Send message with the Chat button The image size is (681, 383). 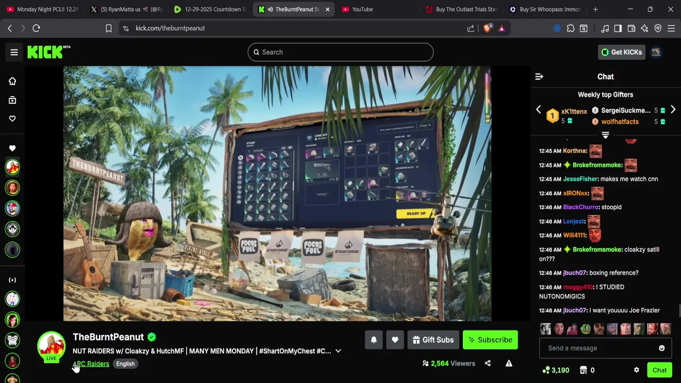pos(659,370)
